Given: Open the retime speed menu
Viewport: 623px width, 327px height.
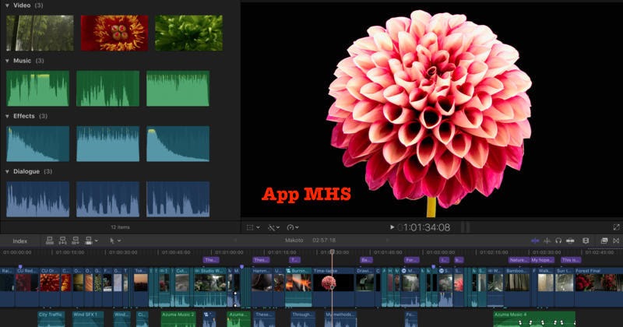Looking at the screenshot, I should 293,227.
